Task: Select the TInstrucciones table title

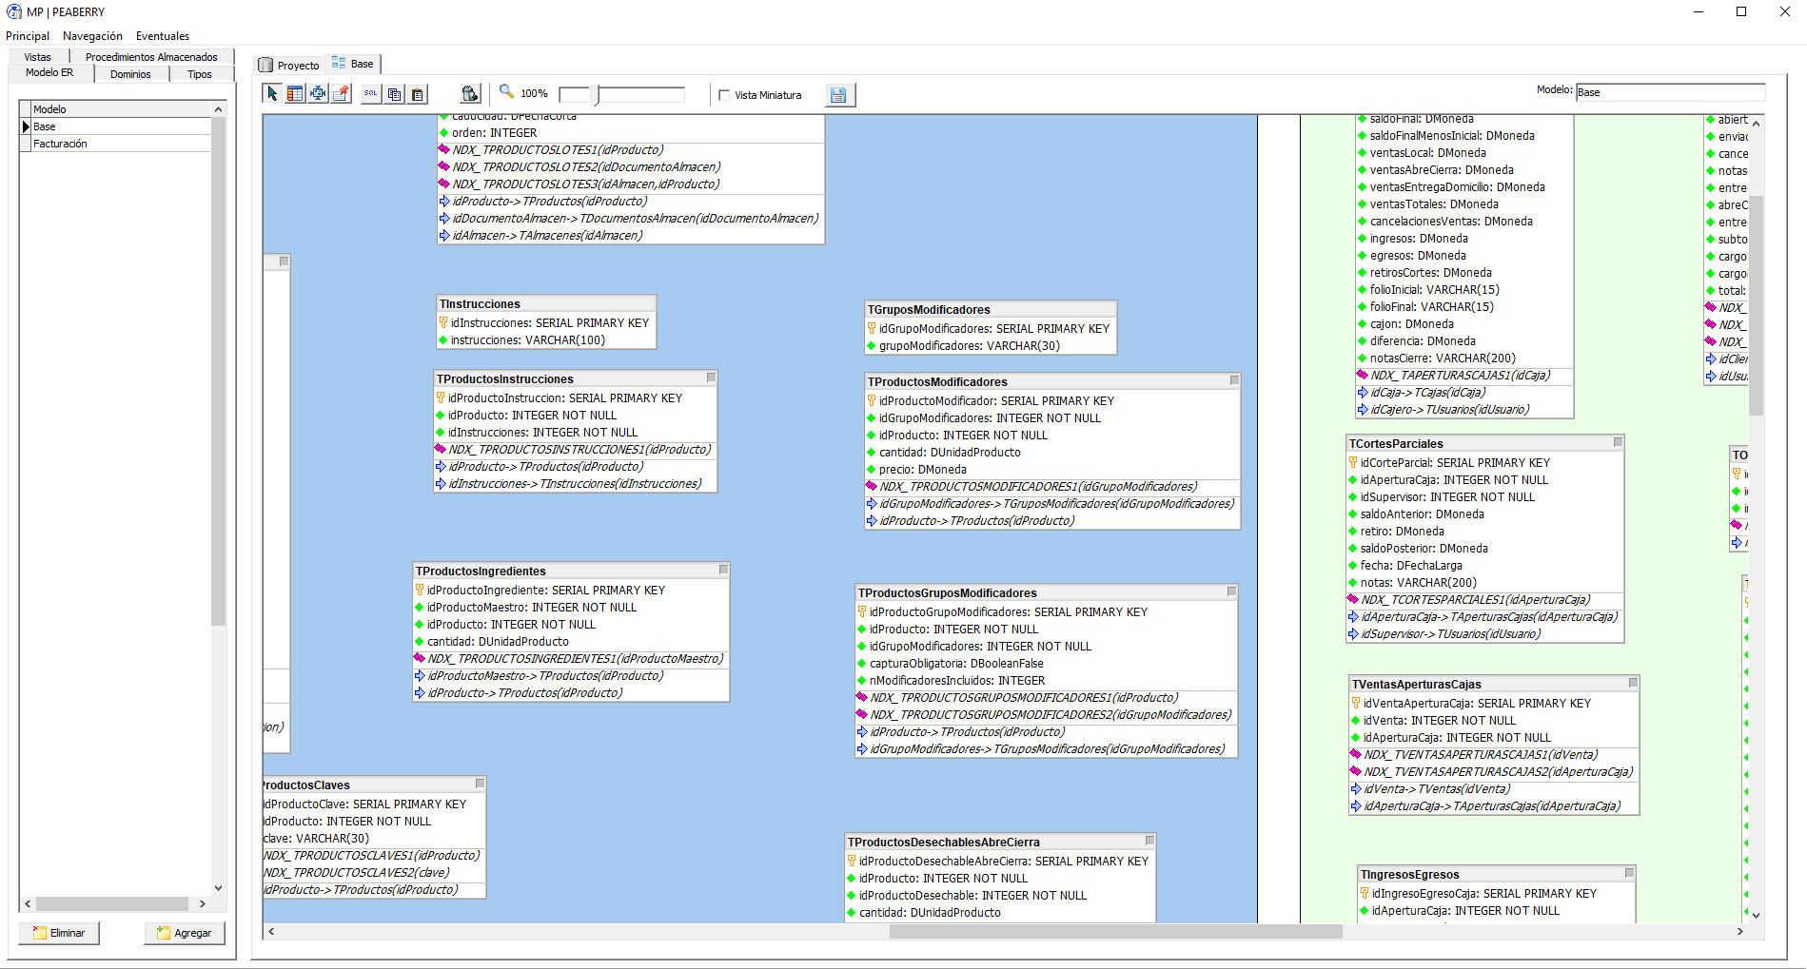Action: point(480,304)
